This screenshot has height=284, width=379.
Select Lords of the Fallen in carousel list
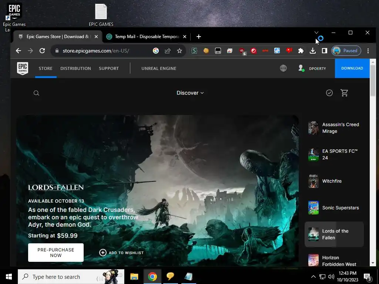pos(334,234)
